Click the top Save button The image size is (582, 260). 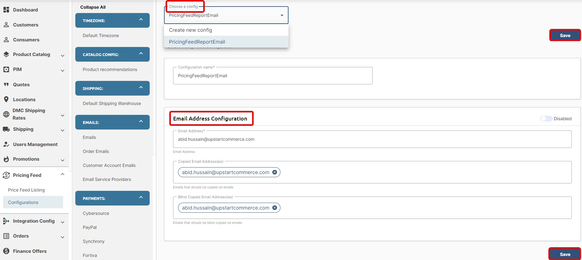(x=565, y=35)
